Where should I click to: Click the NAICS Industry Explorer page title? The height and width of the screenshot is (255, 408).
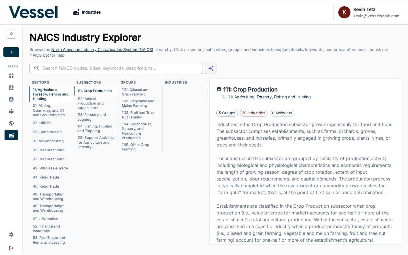click(85, 37)
